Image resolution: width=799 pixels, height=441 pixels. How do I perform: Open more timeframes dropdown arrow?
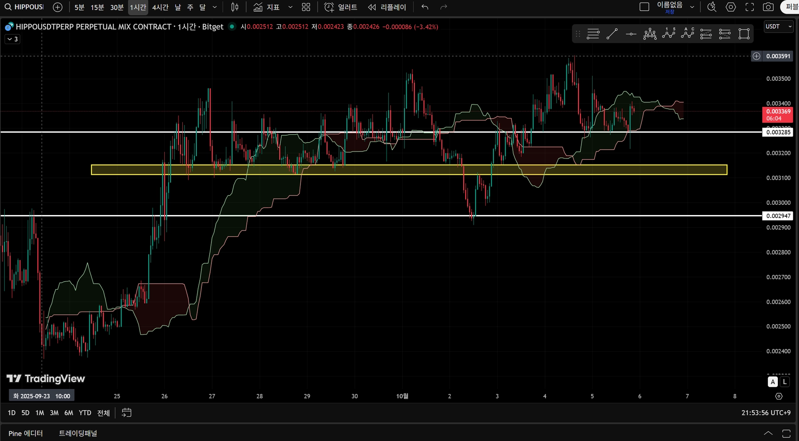(215, 7)
